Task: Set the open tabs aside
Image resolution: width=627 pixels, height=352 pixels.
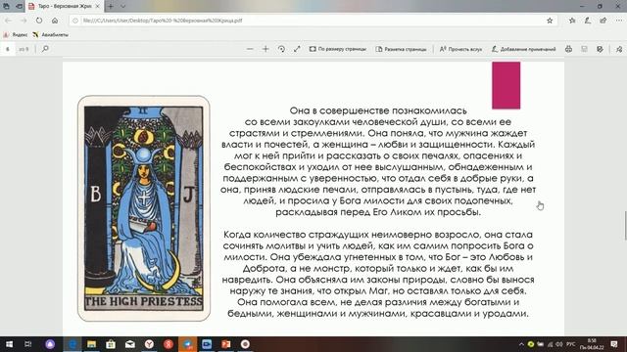Action: [19, 7]
